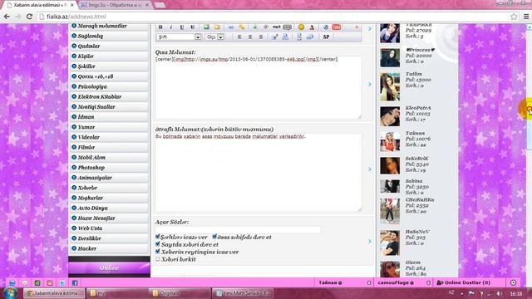Open the Web Usta category

pyautogui.click(x=109, y=228)
